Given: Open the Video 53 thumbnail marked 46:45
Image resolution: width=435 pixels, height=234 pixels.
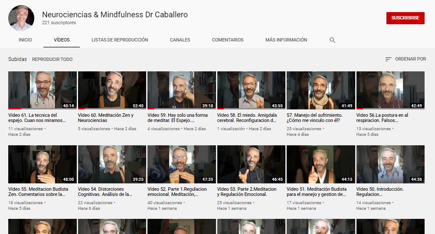Looking at the screenshot, I should click(252, 164).
